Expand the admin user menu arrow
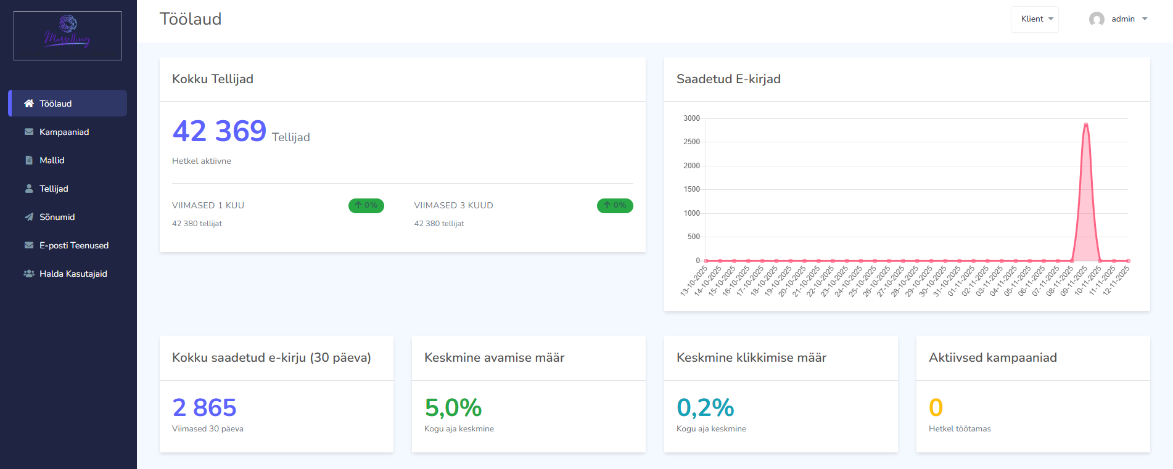Image resolution: width=1173 pixels, height=469 pixels. (x=1145, y=19)
